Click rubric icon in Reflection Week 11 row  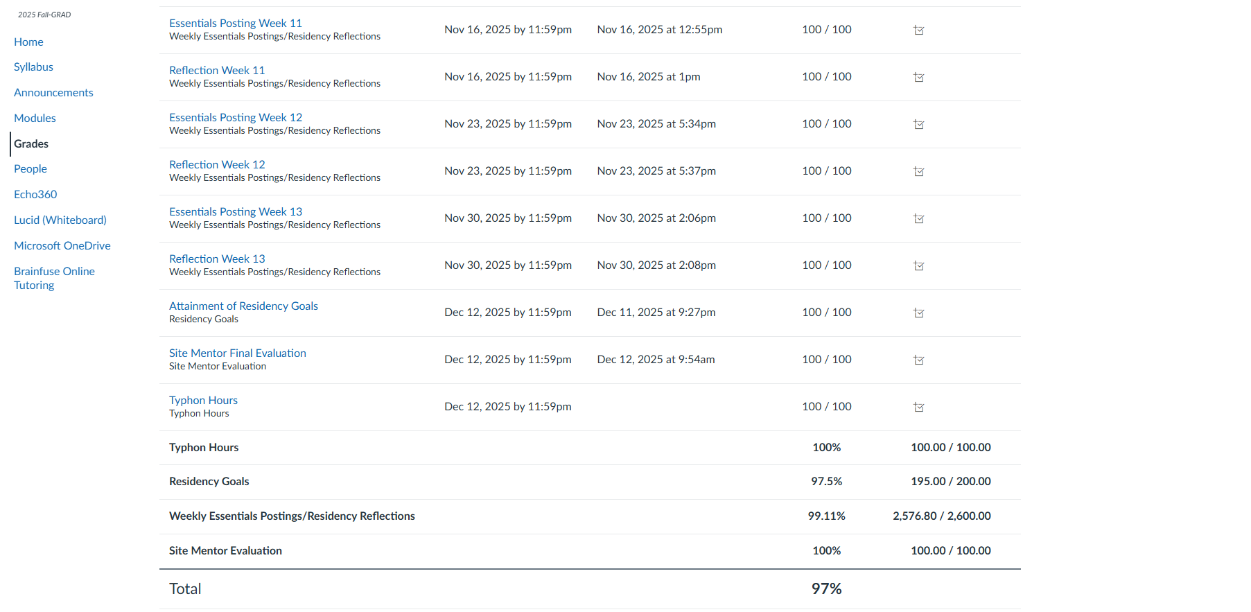[919, 77]
